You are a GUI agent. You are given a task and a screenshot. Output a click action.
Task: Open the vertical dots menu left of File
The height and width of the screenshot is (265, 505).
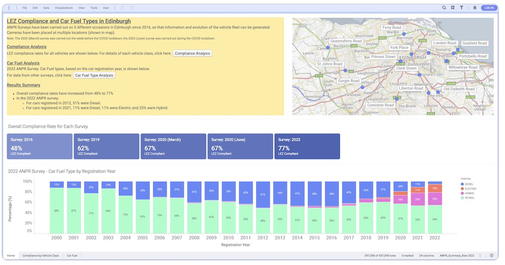point(8,8)
